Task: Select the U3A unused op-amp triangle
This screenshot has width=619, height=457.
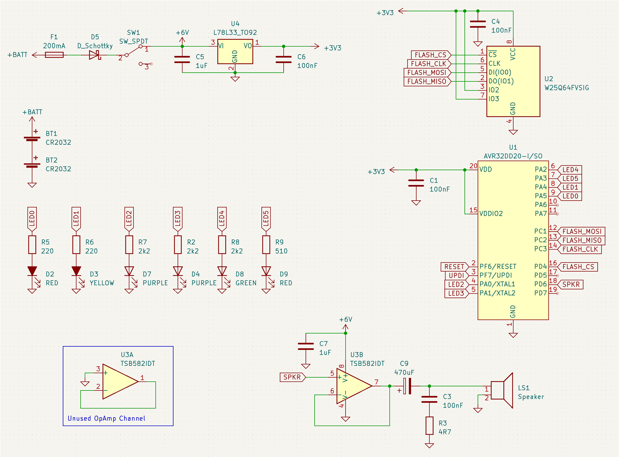Action: [x=120, y=382]
